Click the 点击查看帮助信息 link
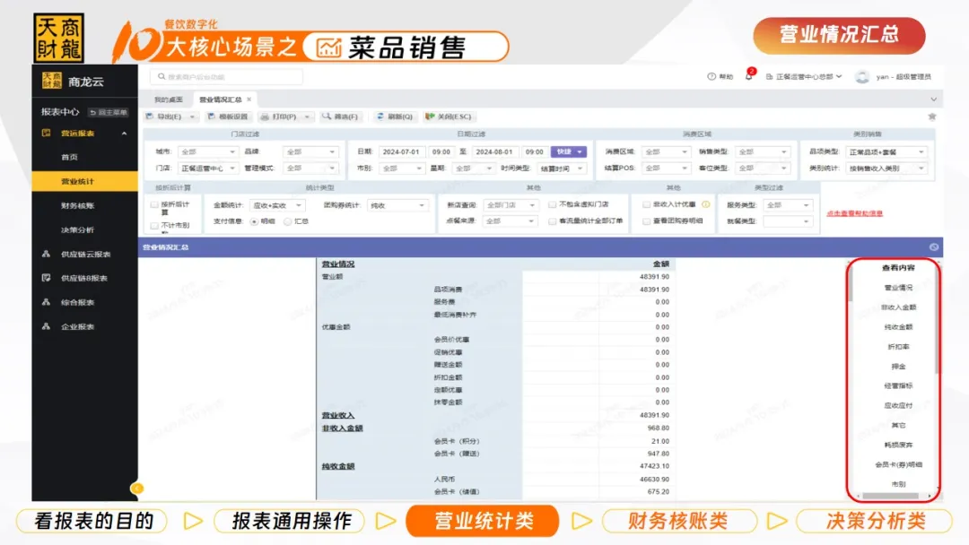969x545 pixels. coord(855,213)
